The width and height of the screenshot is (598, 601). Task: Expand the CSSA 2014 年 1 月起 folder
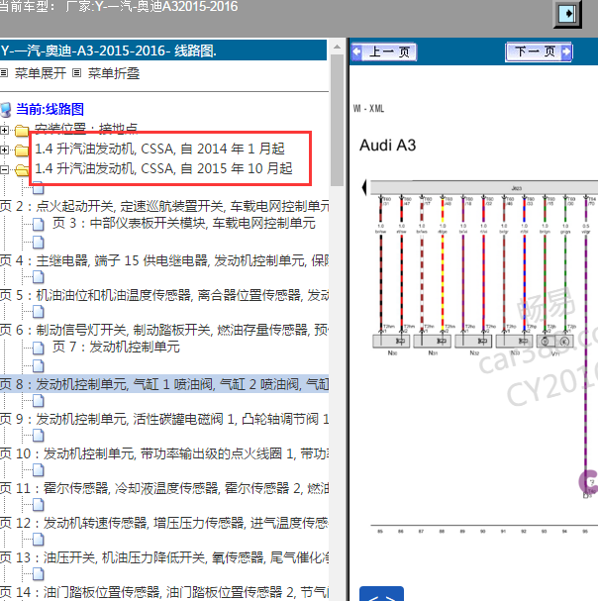pos(4,150)
